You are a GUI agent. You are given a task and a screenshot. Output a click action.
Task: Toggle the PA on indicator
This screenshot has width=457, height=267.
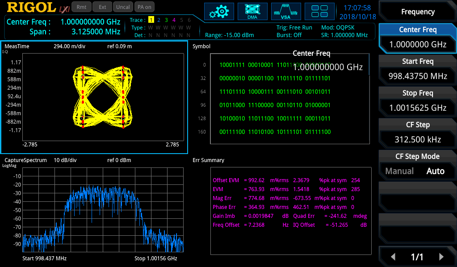pos(145,7)
